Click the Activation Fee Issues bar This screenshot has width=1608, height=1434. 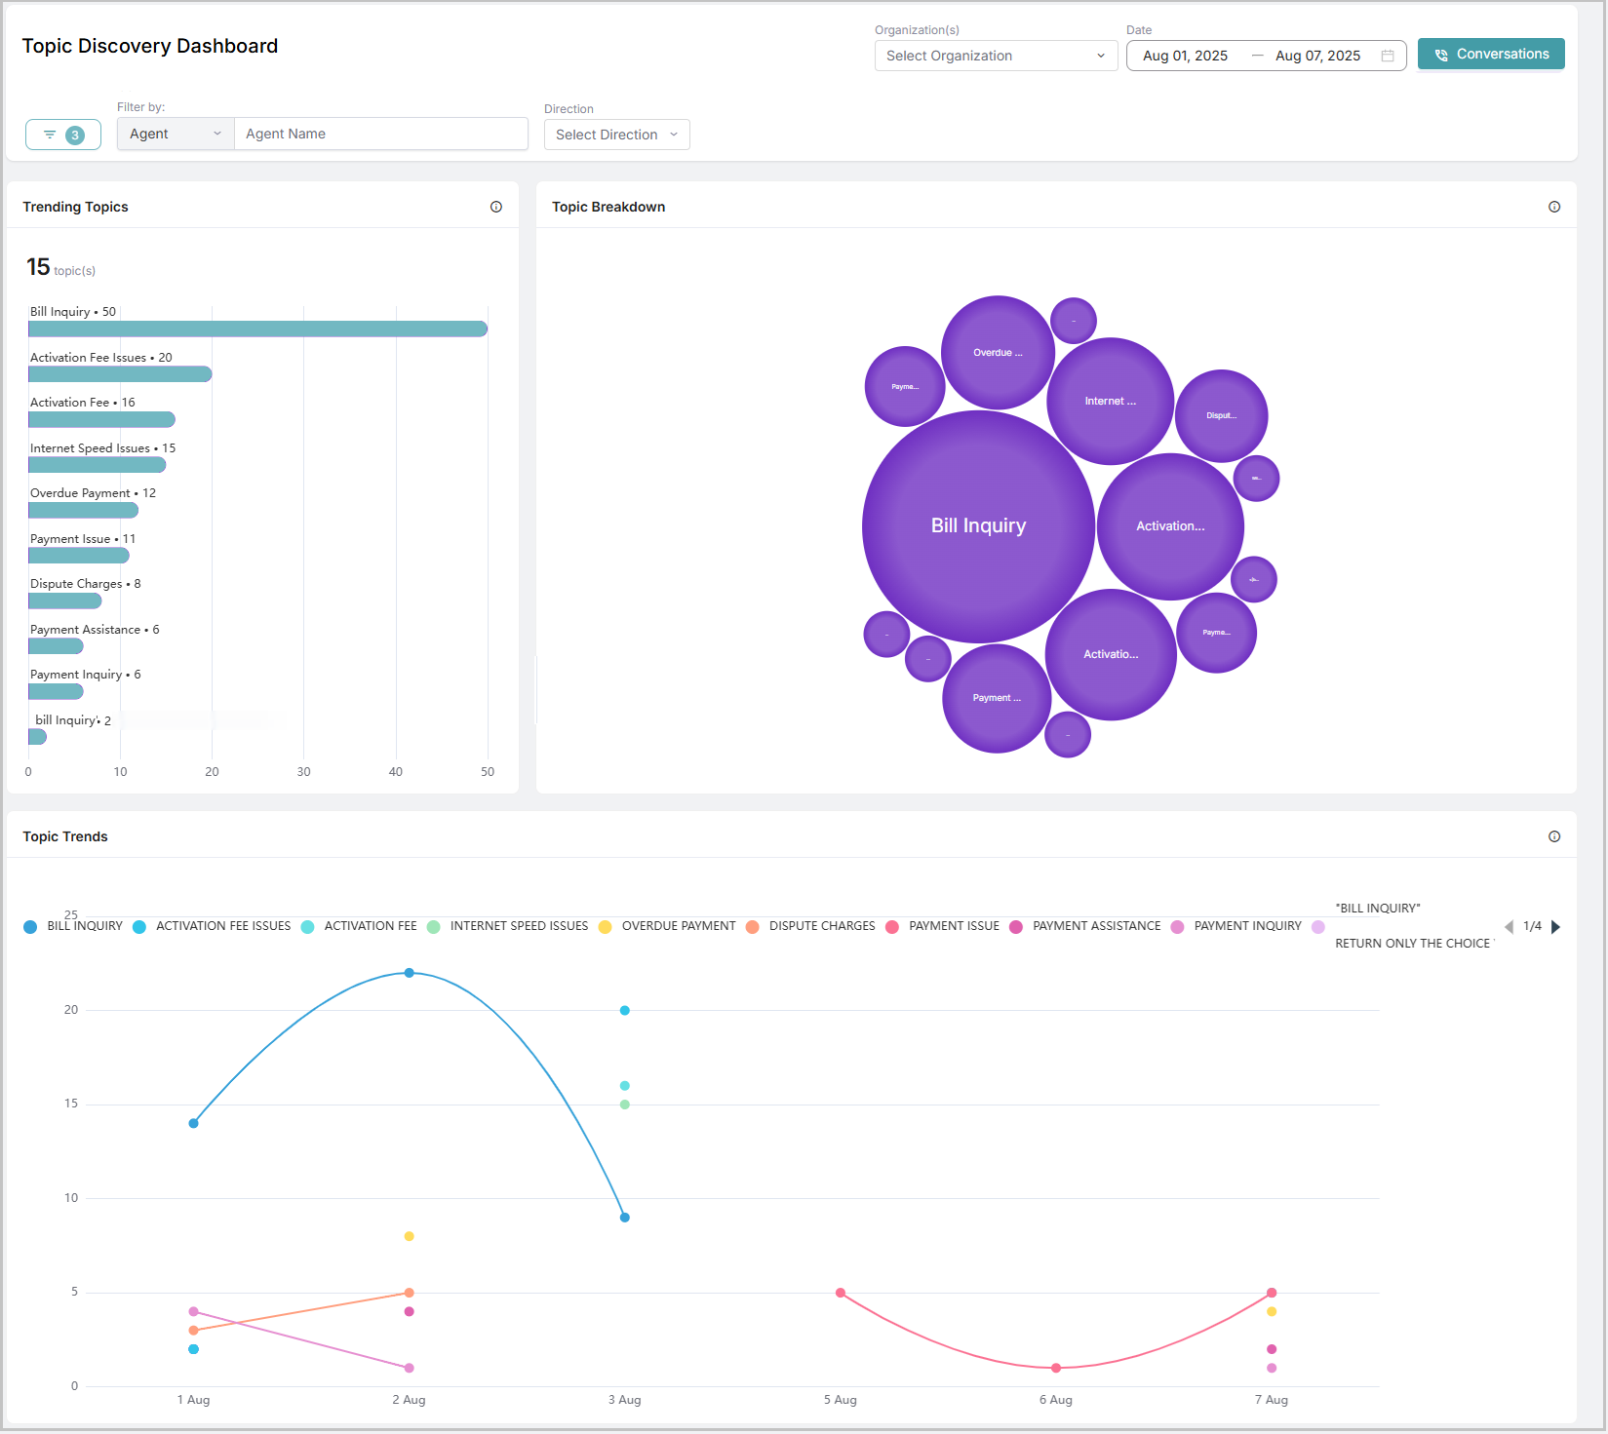coord(120,374)
